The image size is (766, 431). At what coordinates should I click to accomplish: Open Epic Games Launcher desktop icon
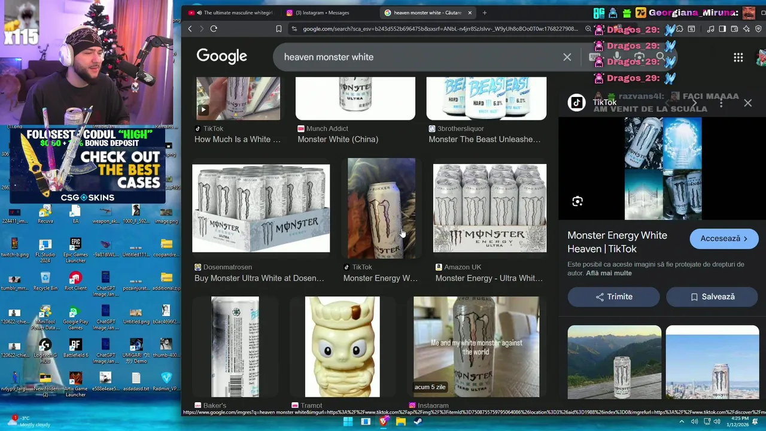[75, 250]
